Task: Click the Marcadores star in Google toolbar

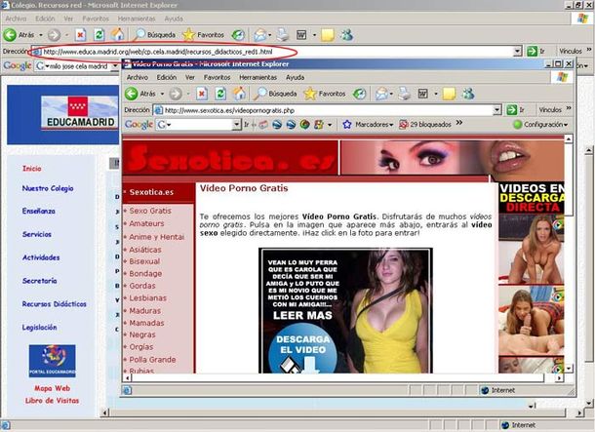Action: click(347, 125)
